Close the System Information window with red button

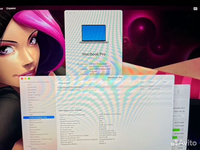pyautogui.click(x=22, y=79)
